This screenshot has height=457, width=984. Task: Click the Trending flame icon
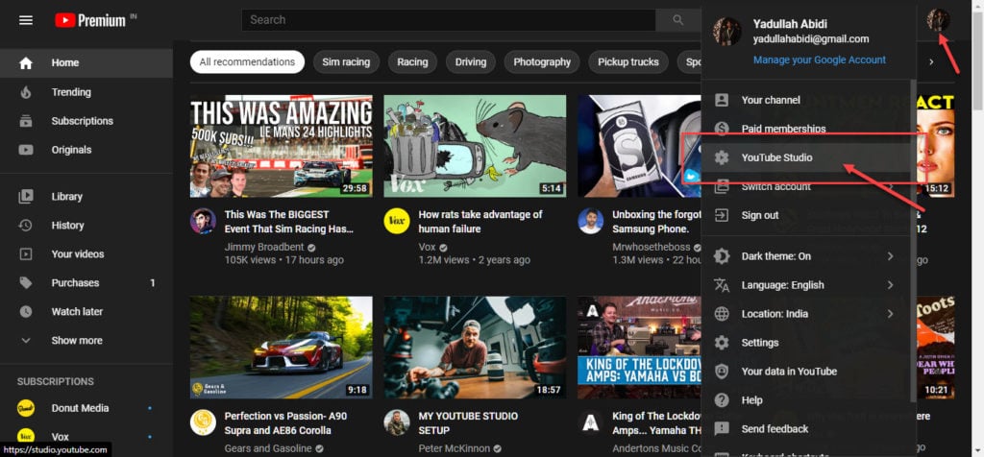tap(26, 92)
